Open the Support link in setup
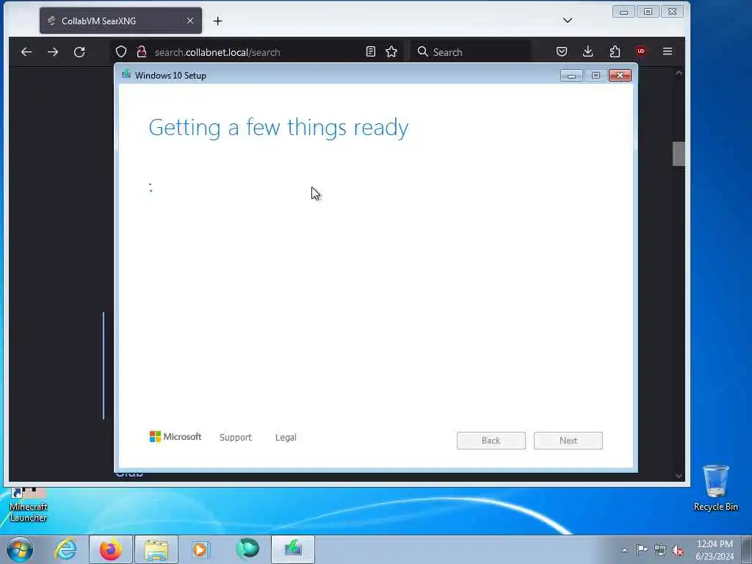The height and width of the screenshot is (564, 752). 236,438
